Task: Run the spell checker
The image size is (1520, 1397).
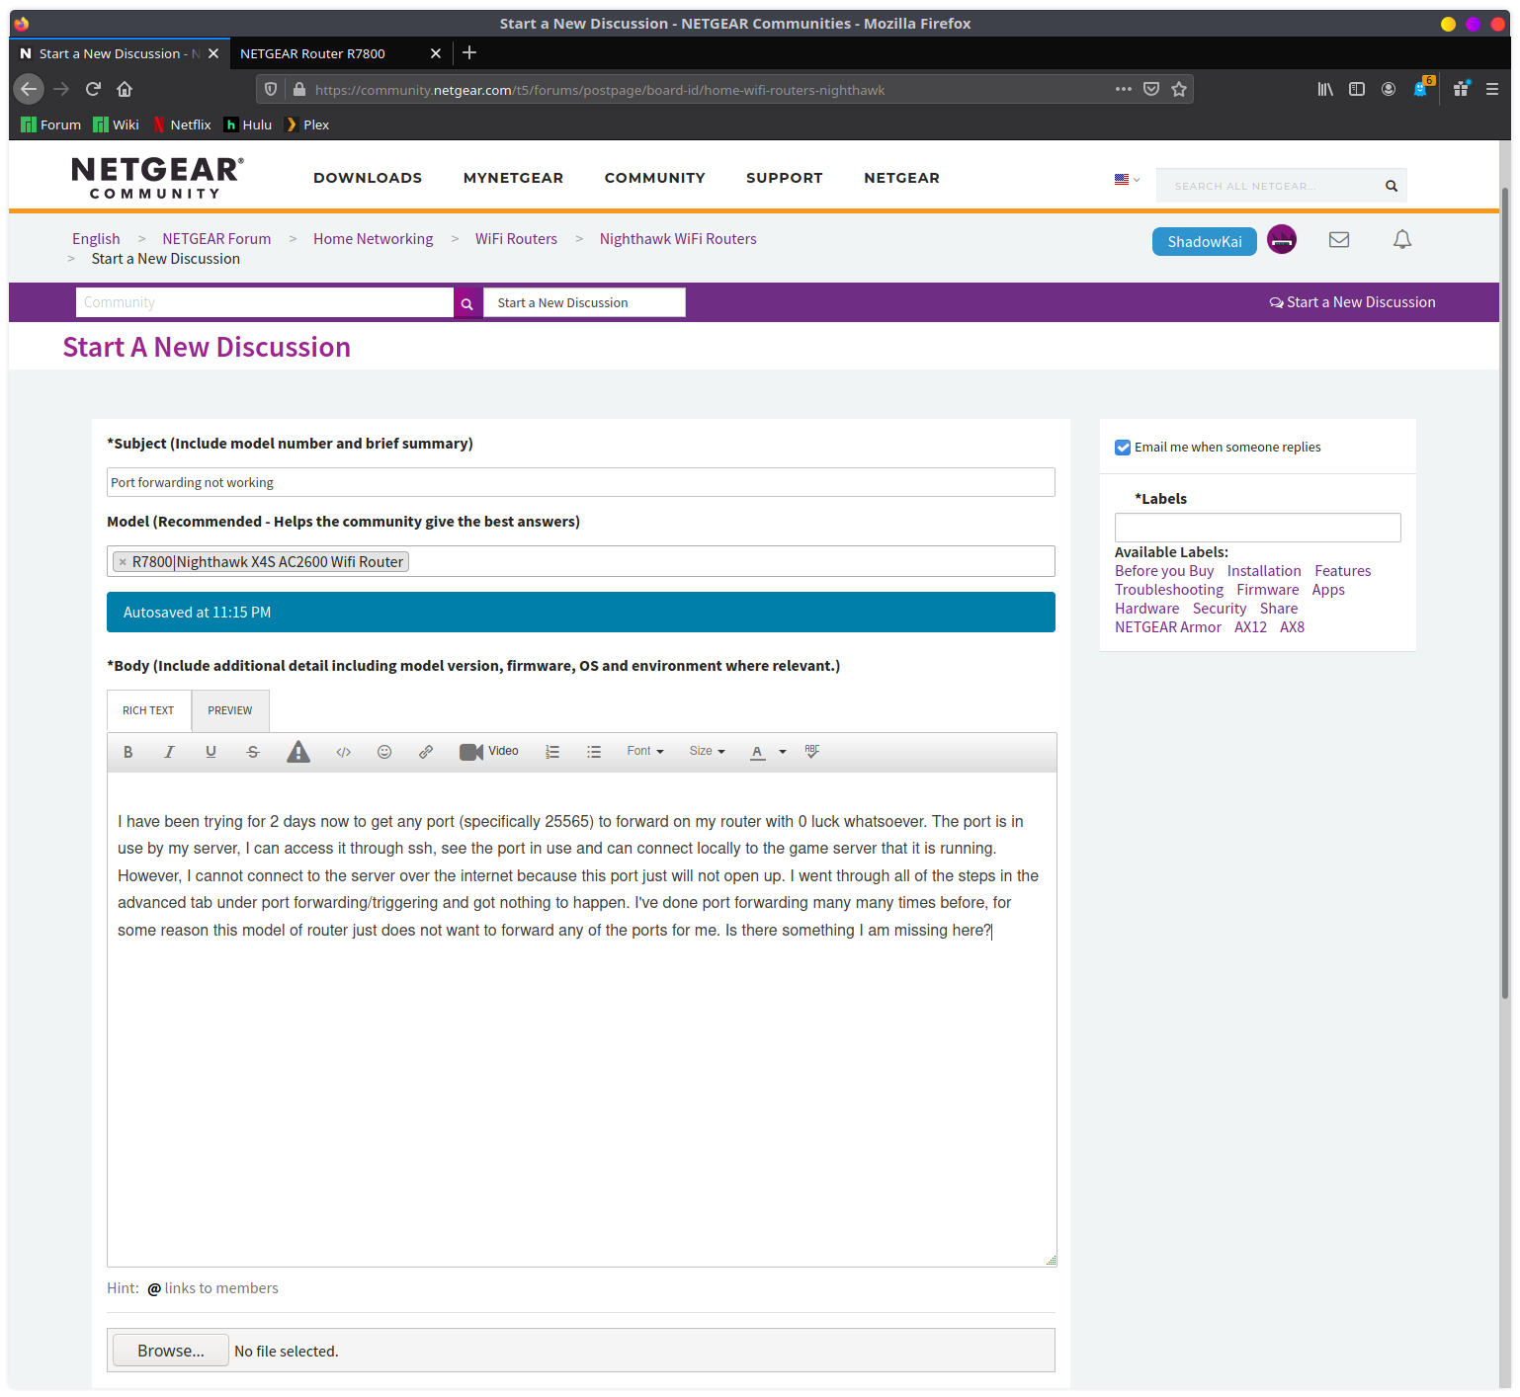Action: (812, 752)
